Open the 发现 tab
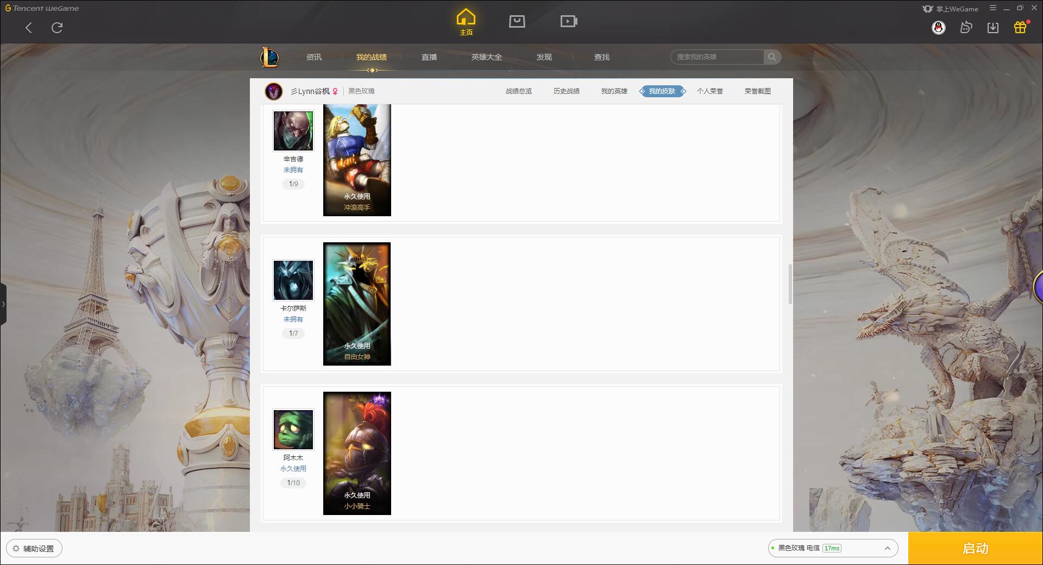The image size is (1043, 565). (x=544, y=57)
